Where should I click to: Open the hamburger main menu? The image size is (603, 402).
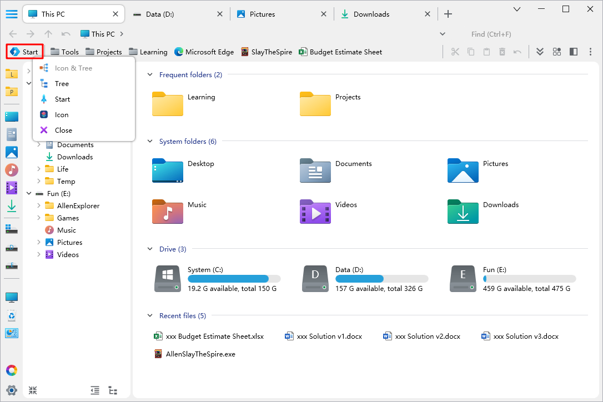[x=12, y=14]
